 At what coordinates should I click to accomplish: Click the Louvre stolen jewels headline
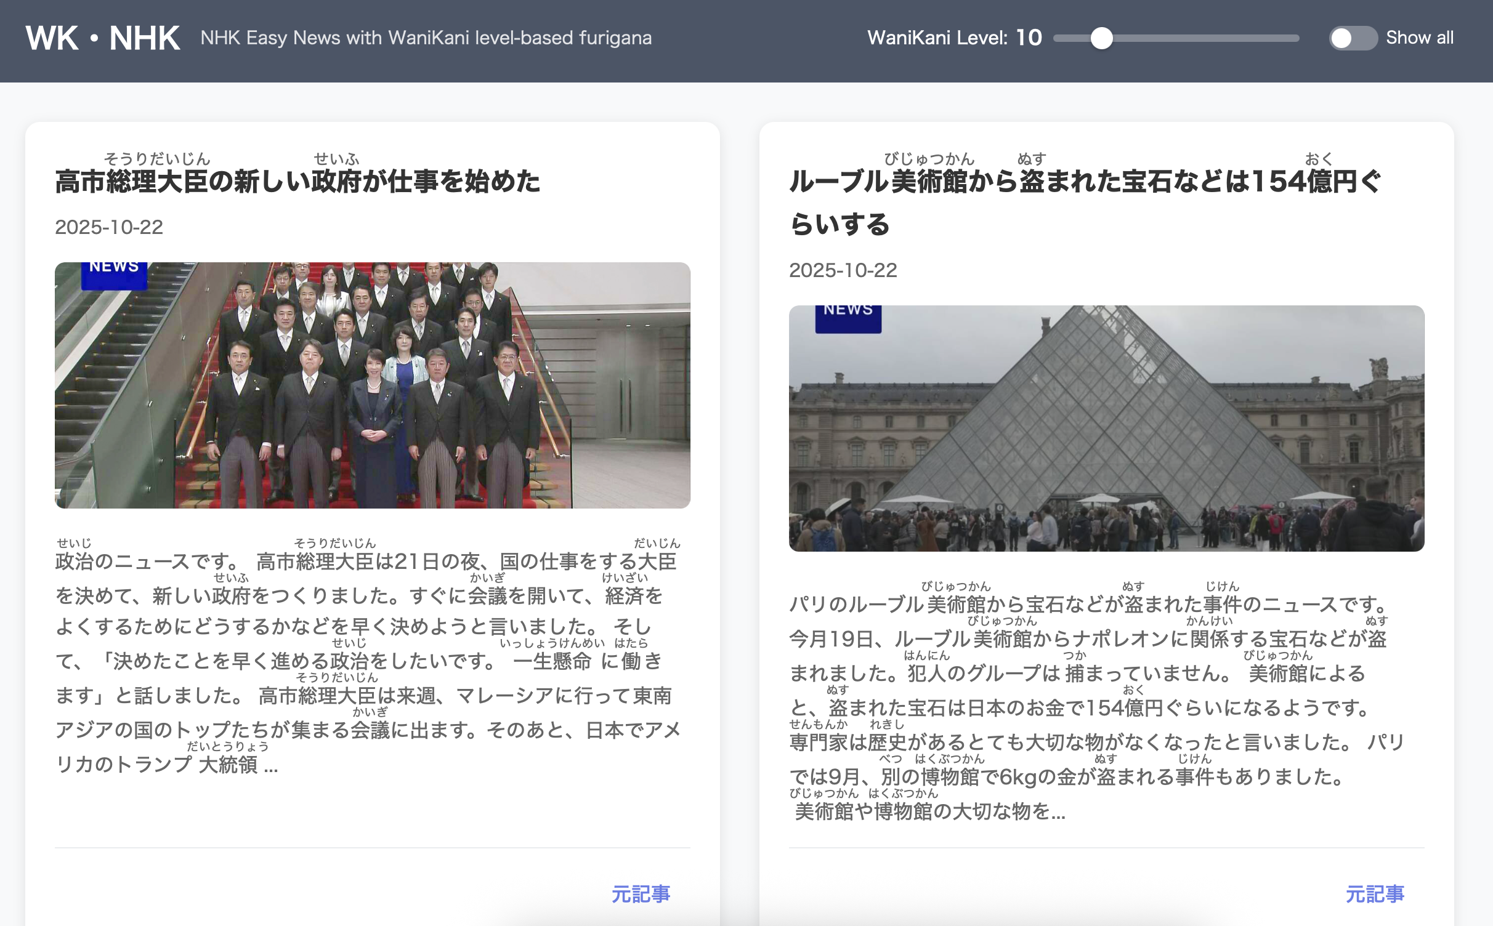pyautogui.click(x=1084, y=181)
